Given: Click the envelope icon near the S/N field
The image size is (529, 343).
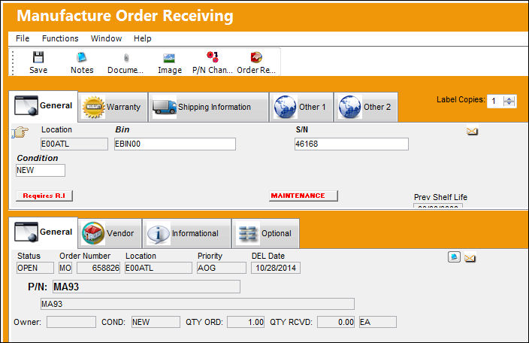Looking at the screenshot, I should [472, 131].
